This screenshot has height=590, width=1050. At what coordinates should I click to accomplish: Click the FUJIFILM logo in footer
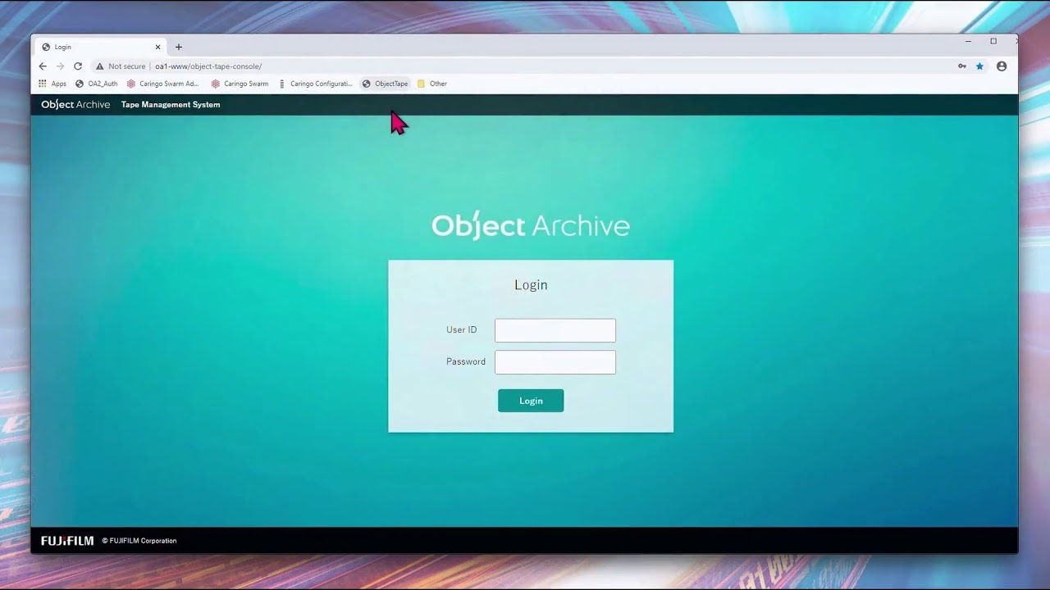67,541
